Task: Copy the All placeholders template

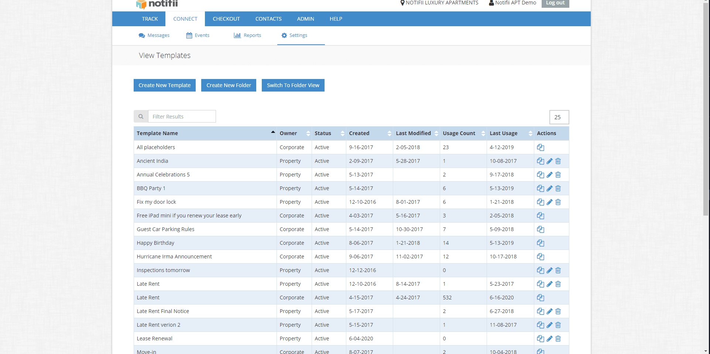Action: click(541, 147)
